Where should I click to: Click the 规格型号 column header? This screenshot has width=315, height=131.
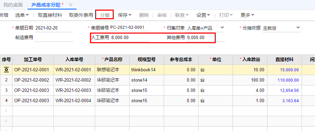(147, 60)
